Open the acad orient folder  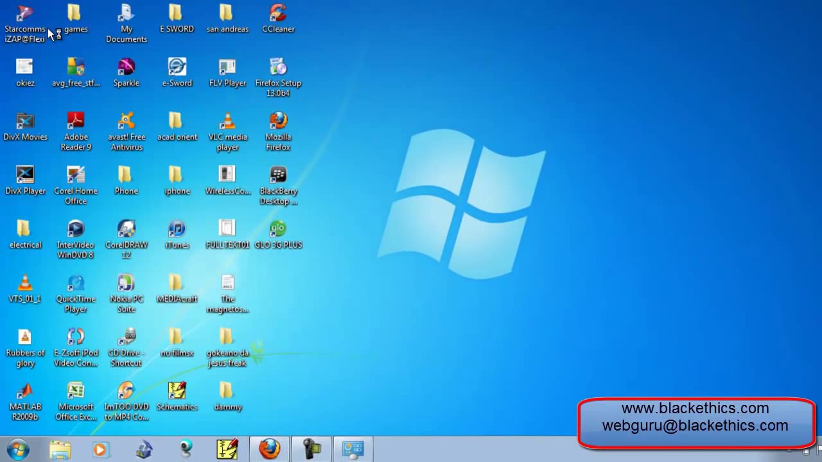pos(177,126)
